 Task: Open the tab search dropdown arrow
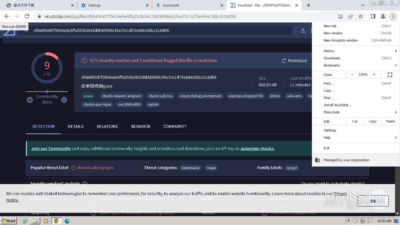362,5
